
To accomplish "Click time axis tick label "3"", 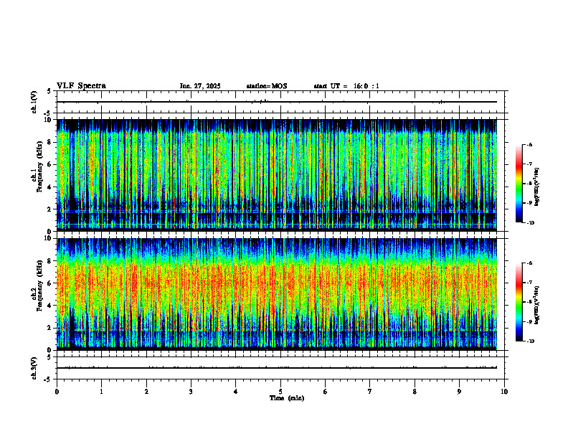I will 191,392.
